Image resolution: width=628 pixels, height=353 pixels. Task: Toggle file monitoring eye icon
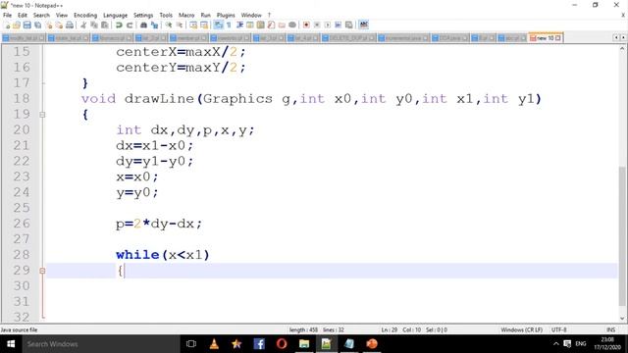292,25
